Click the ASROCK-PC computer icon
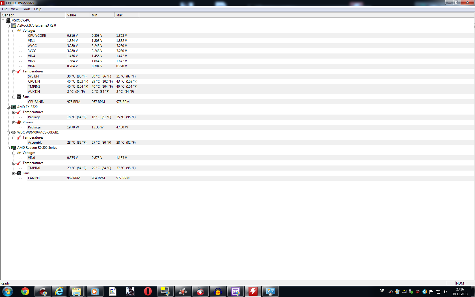This screenshot has width=475, height=297. tap(8, 20)
